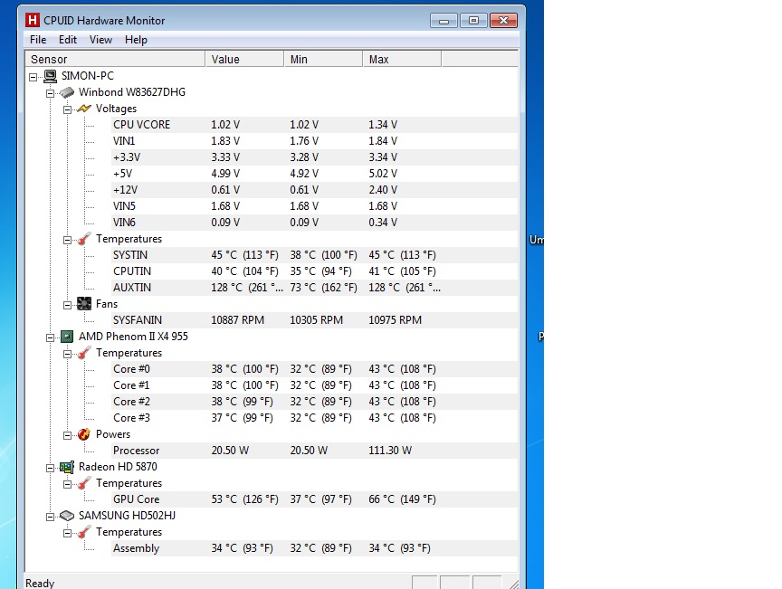Select the Core #3 temperature row

tap(315, 418)
